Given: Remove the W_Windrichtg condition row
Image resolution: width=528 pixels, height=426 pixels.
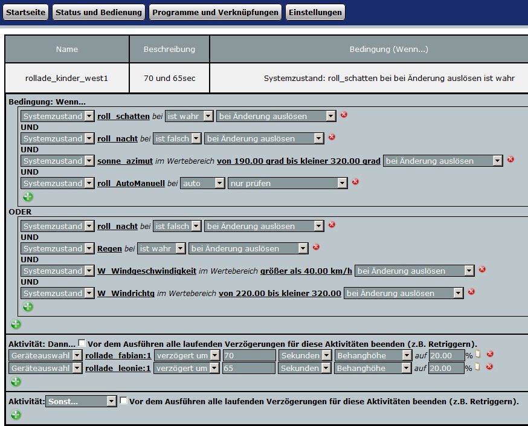Looking at the screenshot, I should point(471,292).
